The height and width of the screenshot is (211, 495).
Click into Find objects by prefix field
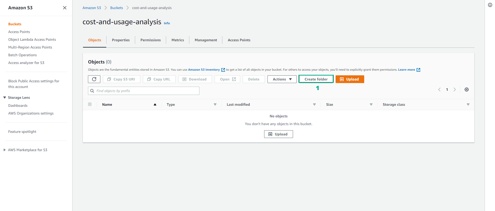point(144,91)
